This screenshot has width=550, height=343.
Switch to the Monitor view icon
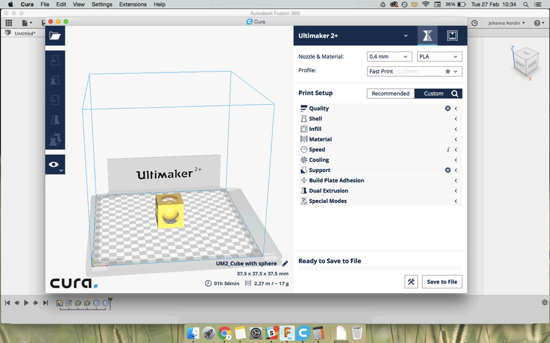(x=452, y=35)
